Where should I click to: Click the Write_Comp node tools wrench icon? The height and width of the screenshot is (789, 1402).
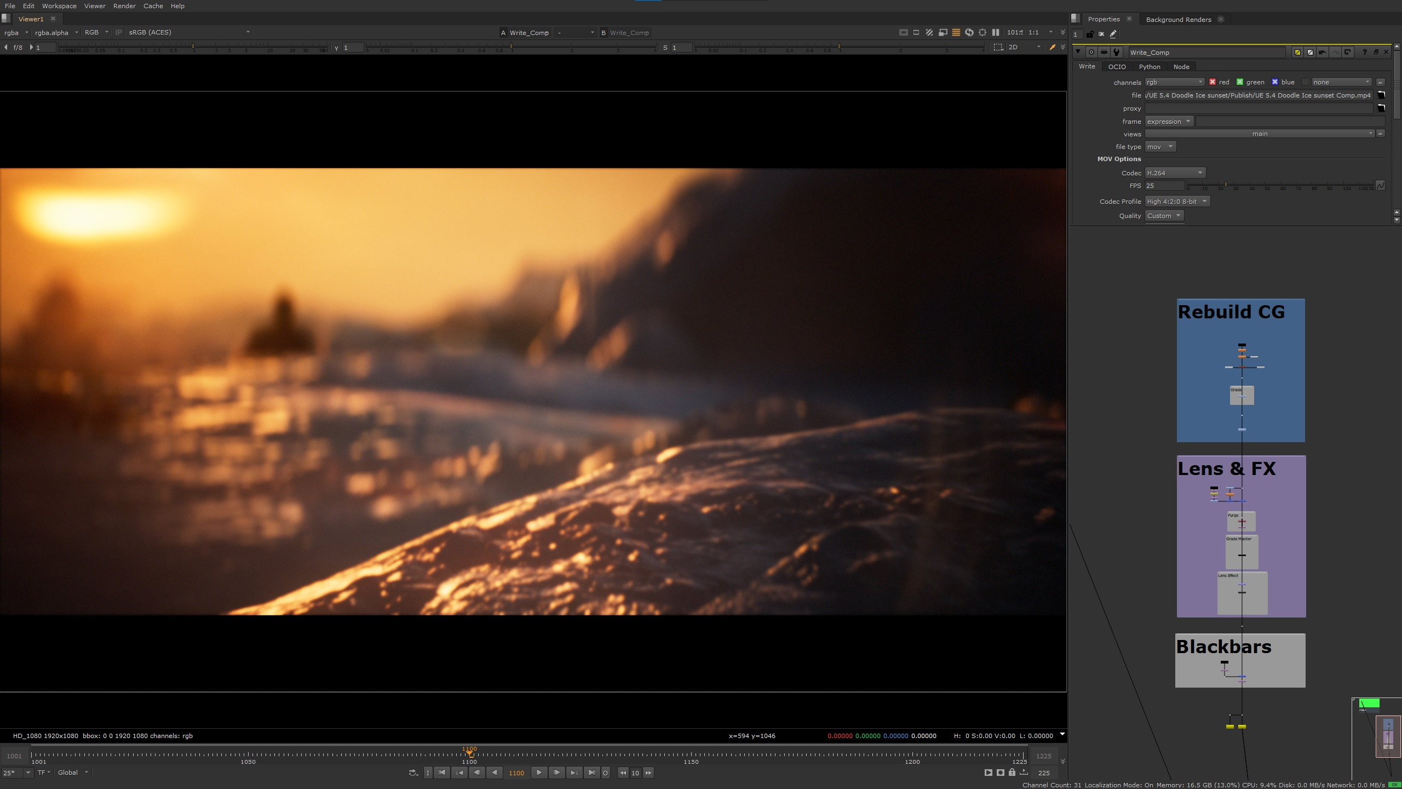click(1117, 53)
